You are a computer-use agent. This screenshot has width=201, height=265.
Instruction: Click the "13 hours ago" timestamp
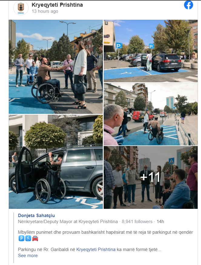(45, 11)
